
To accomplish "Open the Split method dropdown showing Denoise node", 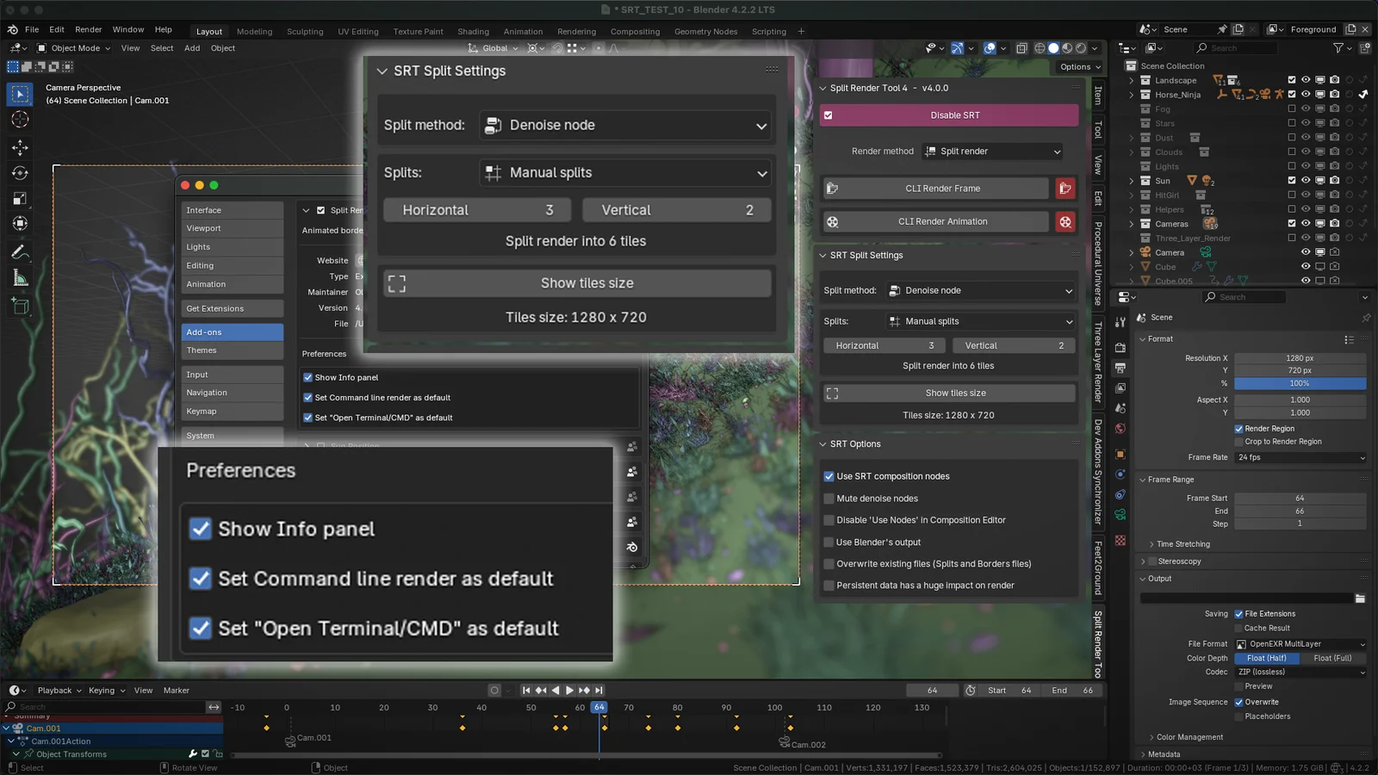I will (624, 125).
